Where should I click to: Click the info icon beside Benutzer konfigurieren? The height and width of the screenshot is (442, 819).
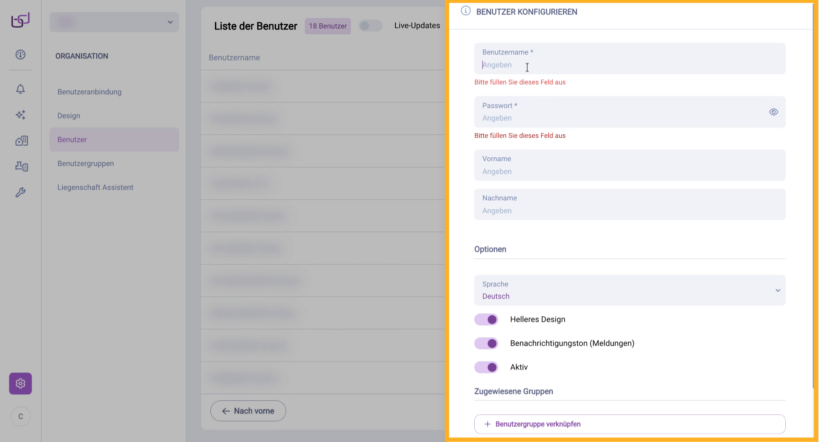(465, 11)
